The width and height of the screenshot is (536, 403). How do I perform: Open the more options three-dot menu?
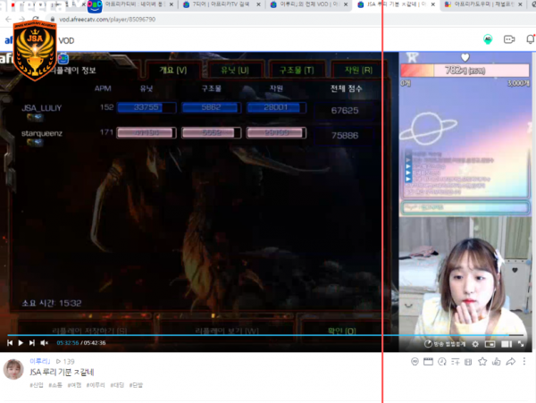pos(524,361)
